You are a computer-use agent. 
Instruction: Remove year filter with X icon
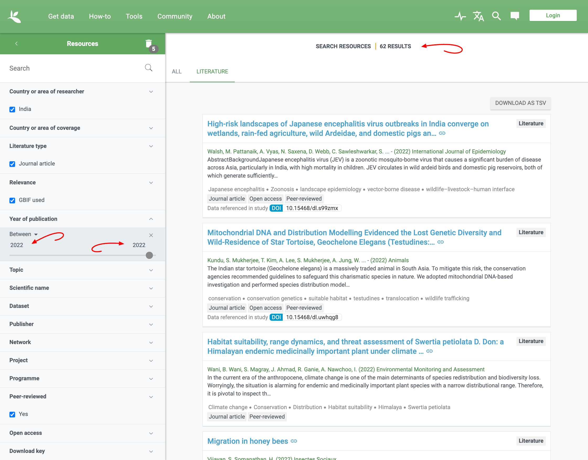(151, 235)
